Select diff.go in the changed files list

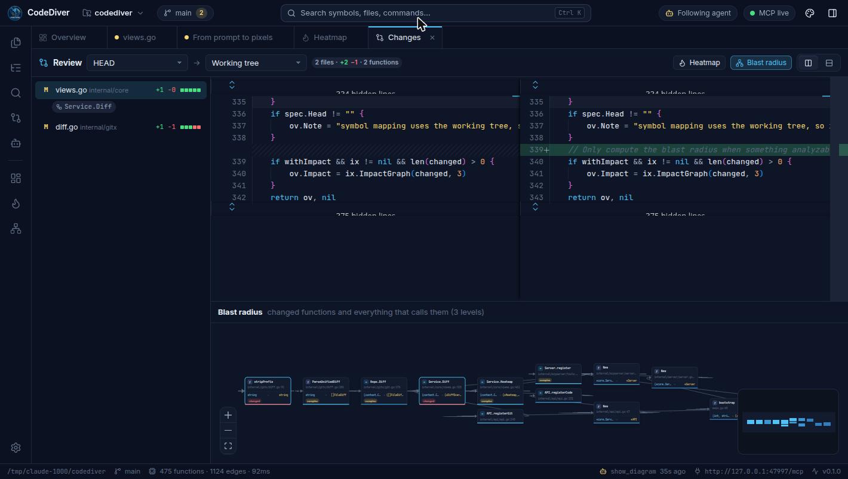click(121, 127)
